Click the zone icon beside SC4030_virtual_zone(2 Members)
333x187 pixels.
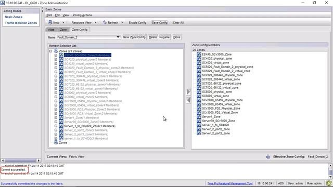[61, 63]
